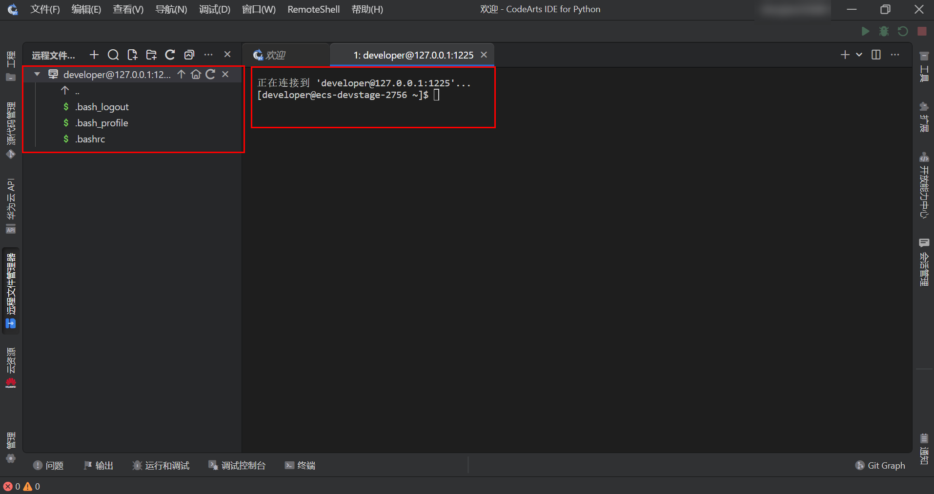The height and width of the screenshot is (494, 934).
Task: Open the 开放能力中心 right sidebar panel
Action: pyautogui.click(x=924, y=185)
